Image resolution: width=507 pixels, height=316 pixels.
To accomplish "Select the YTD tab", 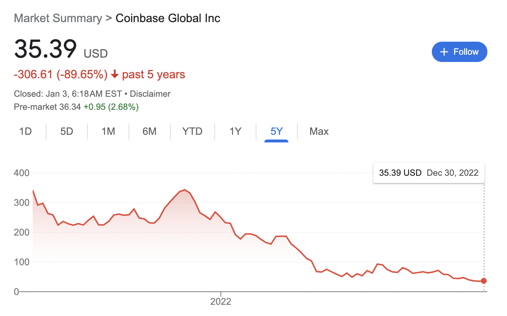I will (x=192, y=131).
